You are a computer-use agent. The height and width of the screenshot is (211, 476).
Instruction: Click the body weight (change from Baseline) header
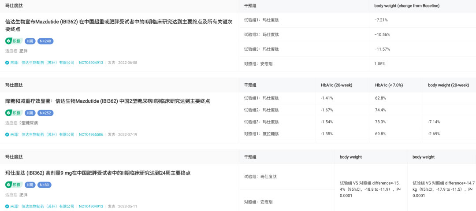pyautogui.click(x=406, y=6)
